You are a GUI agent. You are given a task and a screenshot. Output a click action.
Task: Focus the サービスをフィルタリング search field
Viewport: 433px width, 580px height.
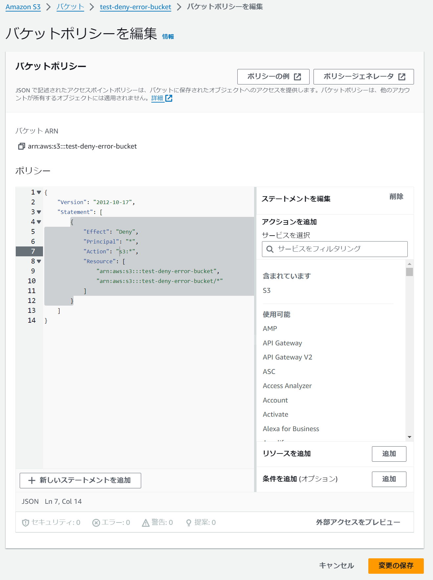click(x=335, y=249)
